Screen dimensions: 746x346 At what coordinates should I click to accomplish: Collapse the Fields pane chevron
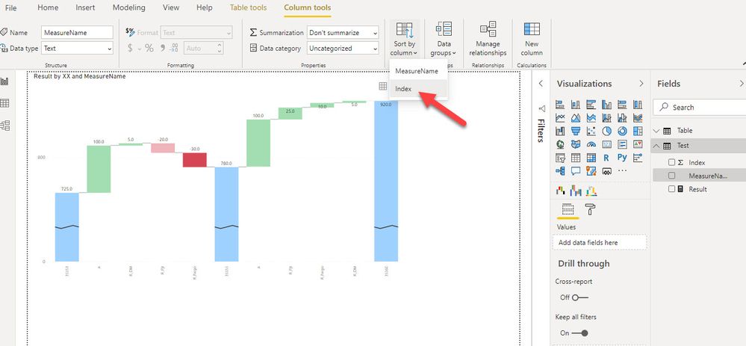pos(741,83)
